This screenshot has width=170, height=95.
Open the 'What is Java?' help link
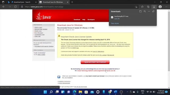(38, 27)
